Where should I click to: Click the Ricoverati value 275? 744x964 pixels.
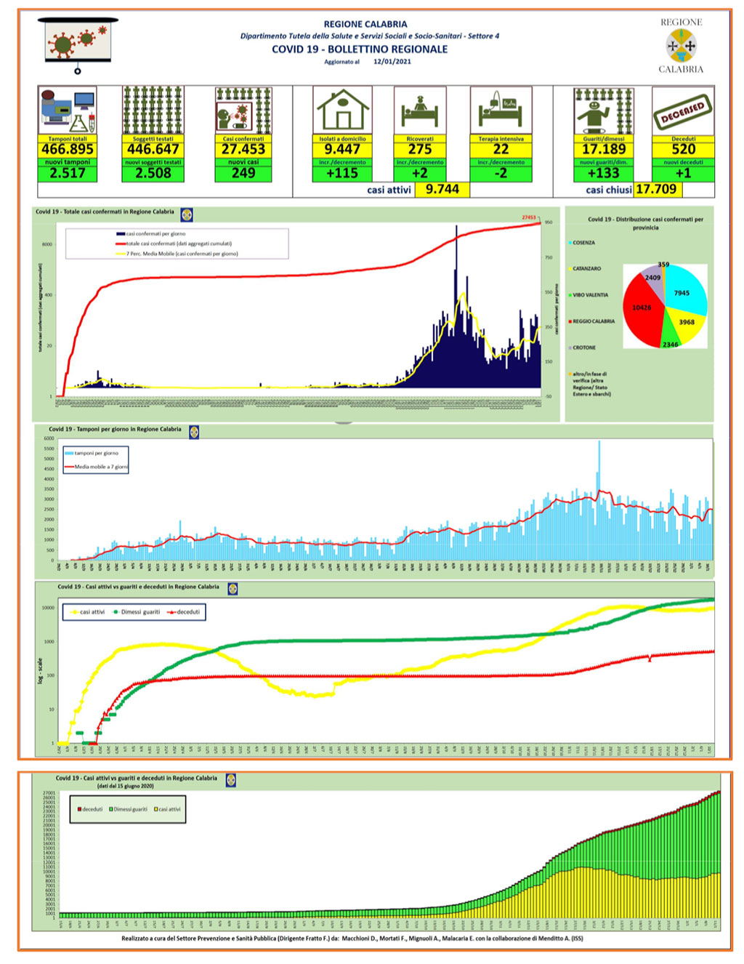point(420,149)
